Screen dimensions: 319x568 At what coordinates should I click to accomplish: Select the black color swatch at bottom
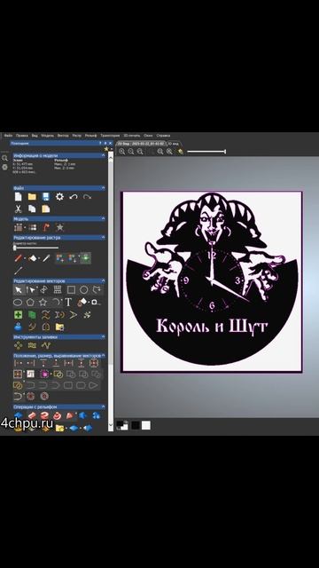(x=136, y=425)
